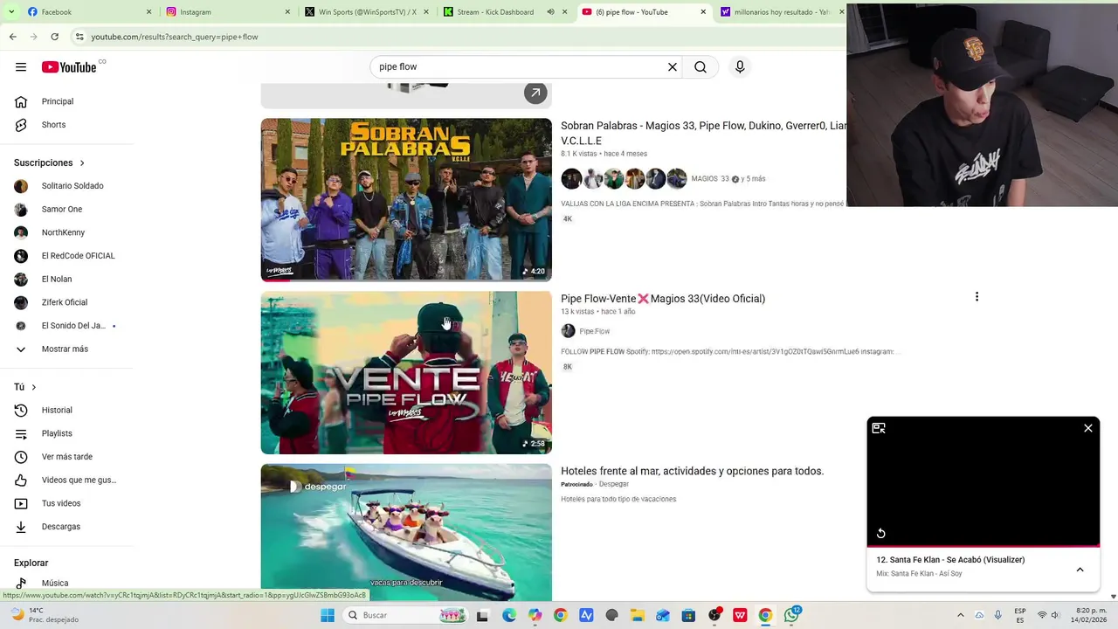This screenshot has width=1118, height=629.
Task: Open Microsoft Edge from the taskbar
Action: click(509, 615)
